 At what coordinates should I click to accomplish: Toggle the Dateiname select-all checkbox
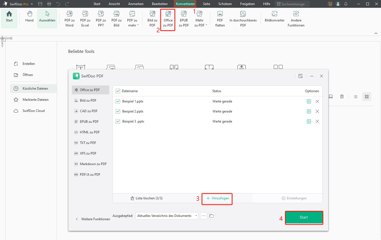pyautogui.click(x=118, y=91)
